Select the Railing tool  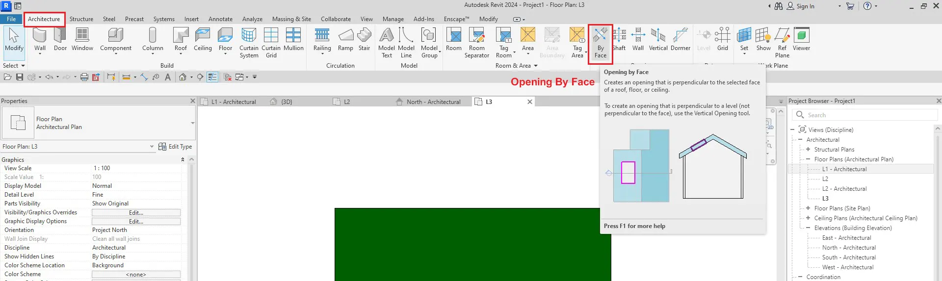tap(322, 40)
